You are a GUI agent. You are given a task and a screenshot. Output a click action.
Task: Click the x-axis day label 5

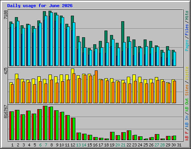[x=35, y=145]
